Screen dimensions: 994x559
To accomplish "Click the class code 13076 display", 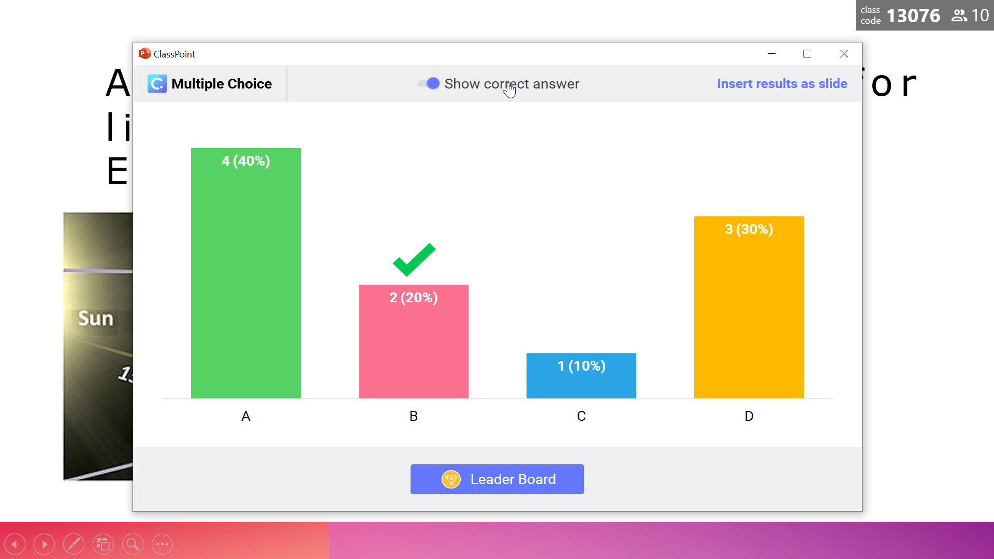I will (x=913, y=15).
